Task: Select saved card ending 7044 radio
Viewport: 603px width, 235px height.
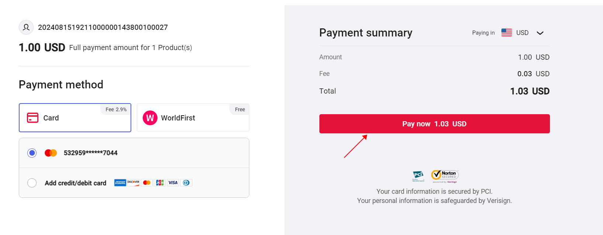Action: pos(32,153)
